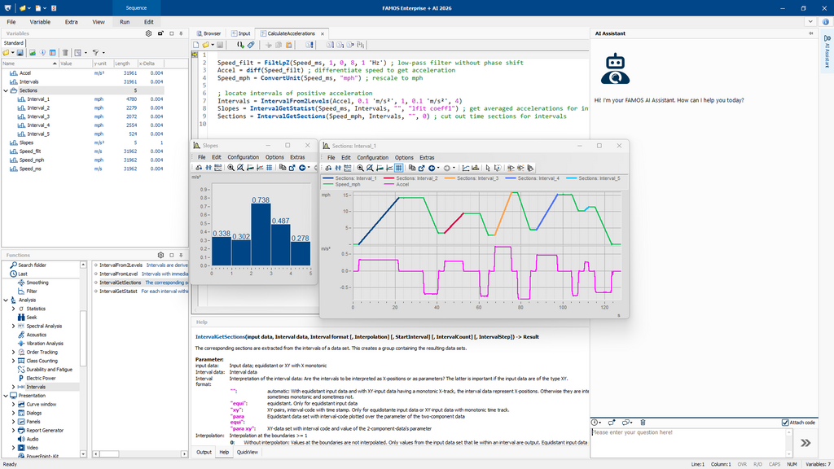Click the trash icon in AI Assistant toolbar
The width and height of the screenshot is (834, 469).
click(x=643, y=423)
